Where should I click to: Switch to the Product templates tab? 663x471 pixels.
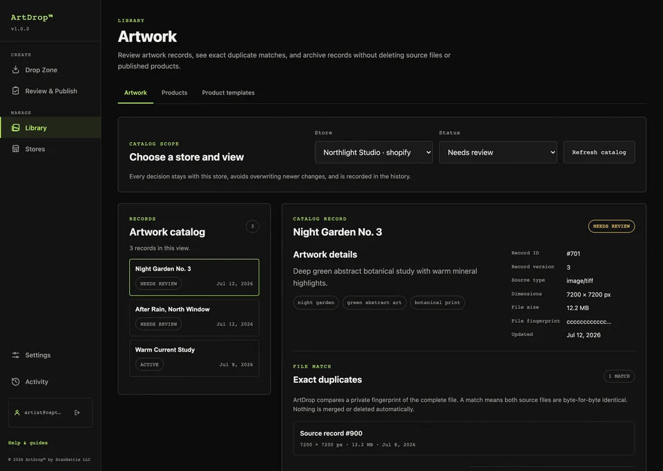click(x=229, y=93)
